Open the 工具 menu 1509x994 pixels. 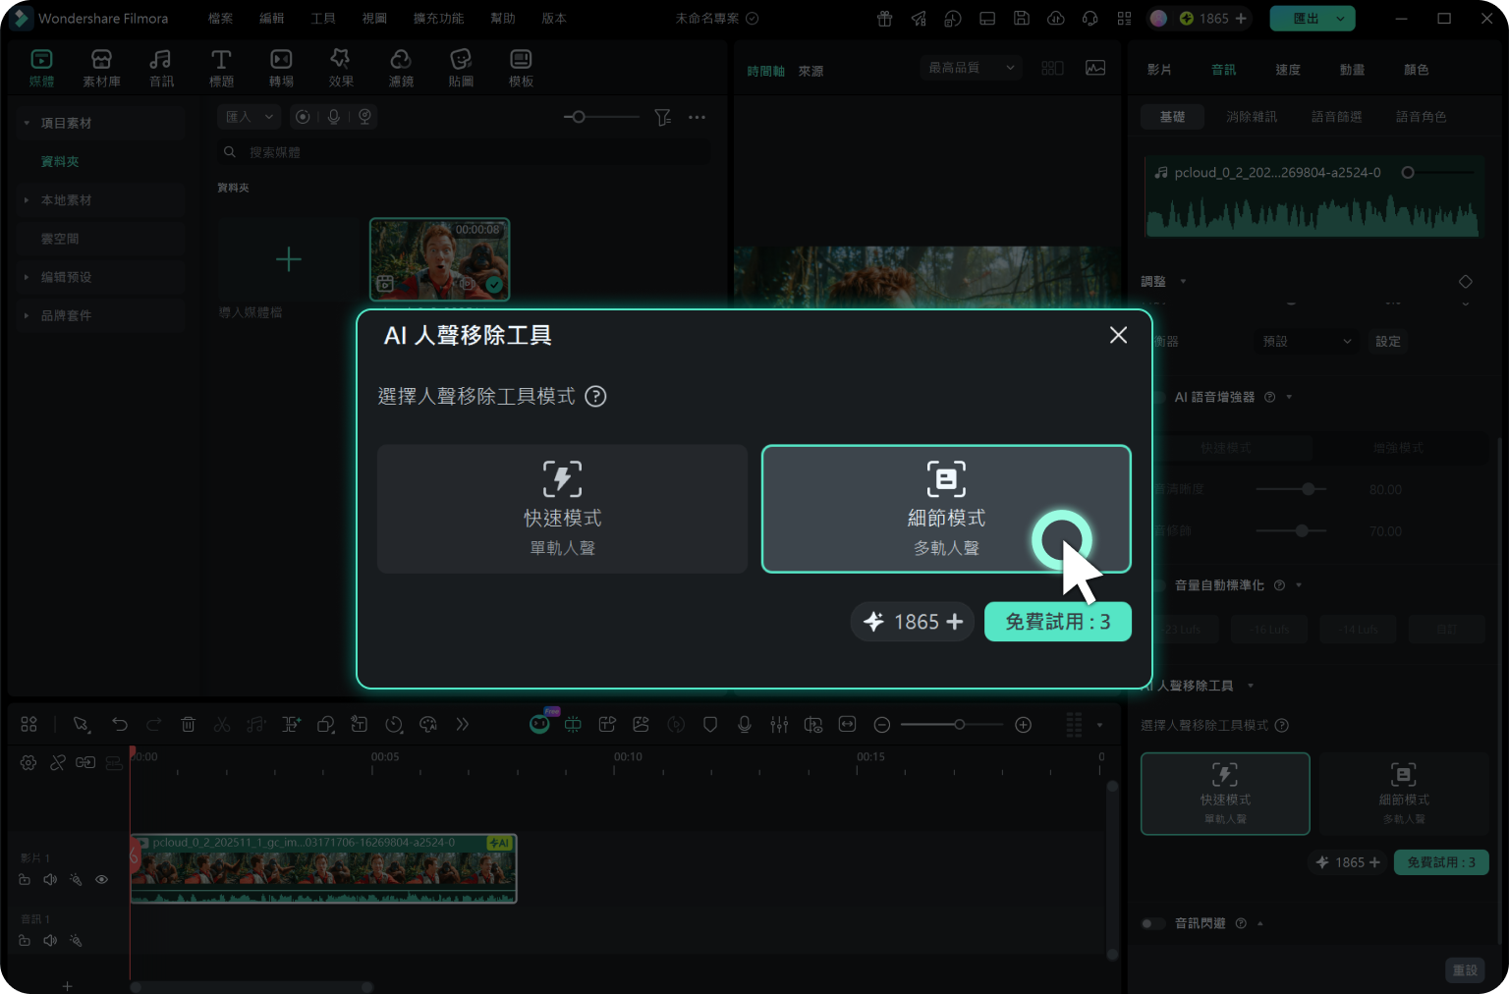click(323, 19)
